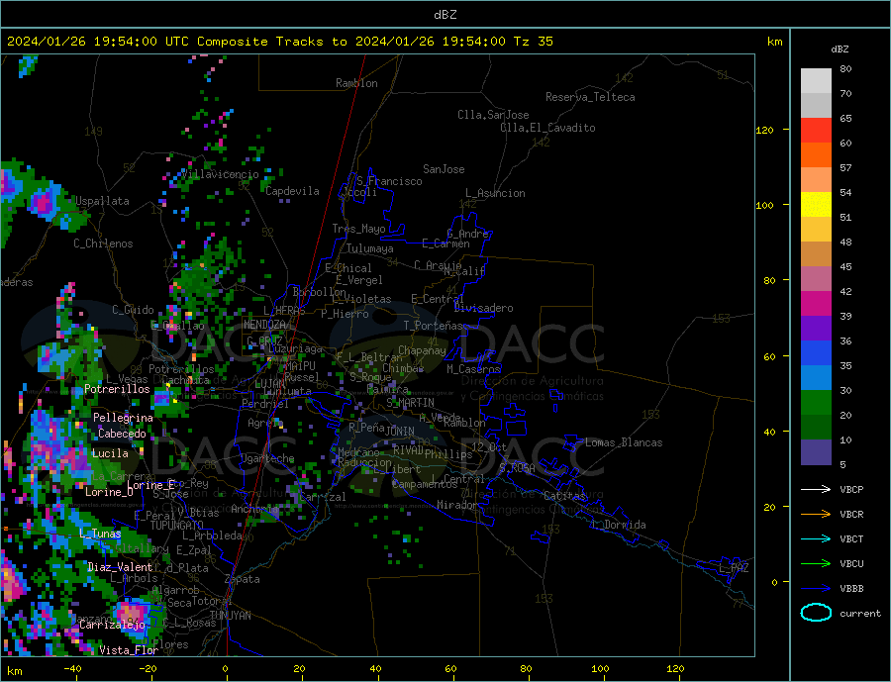Click the blue VBBB arrow legend icon
This screenshot has height=682, width=891.
(816, 588)
